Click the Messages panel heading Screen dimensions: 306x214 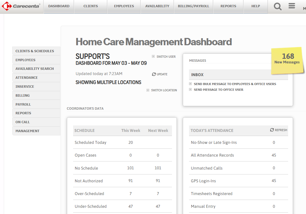point(197,60)
